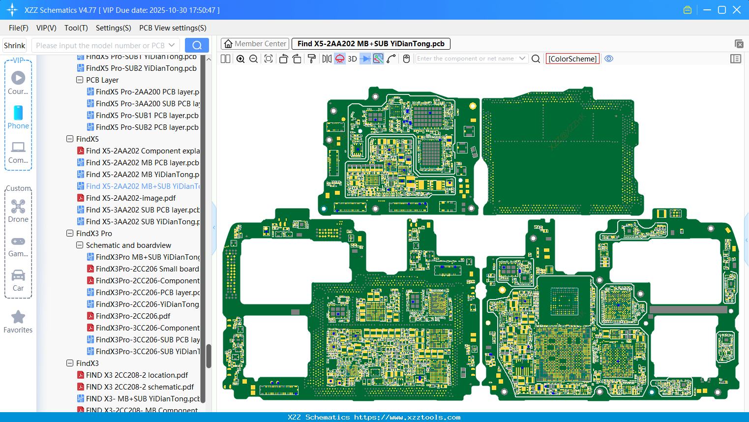749x422 pixels.
Task: Open FindX3Pro MB+SUB YiDianTong file
Action: click(x=144, y=257)
